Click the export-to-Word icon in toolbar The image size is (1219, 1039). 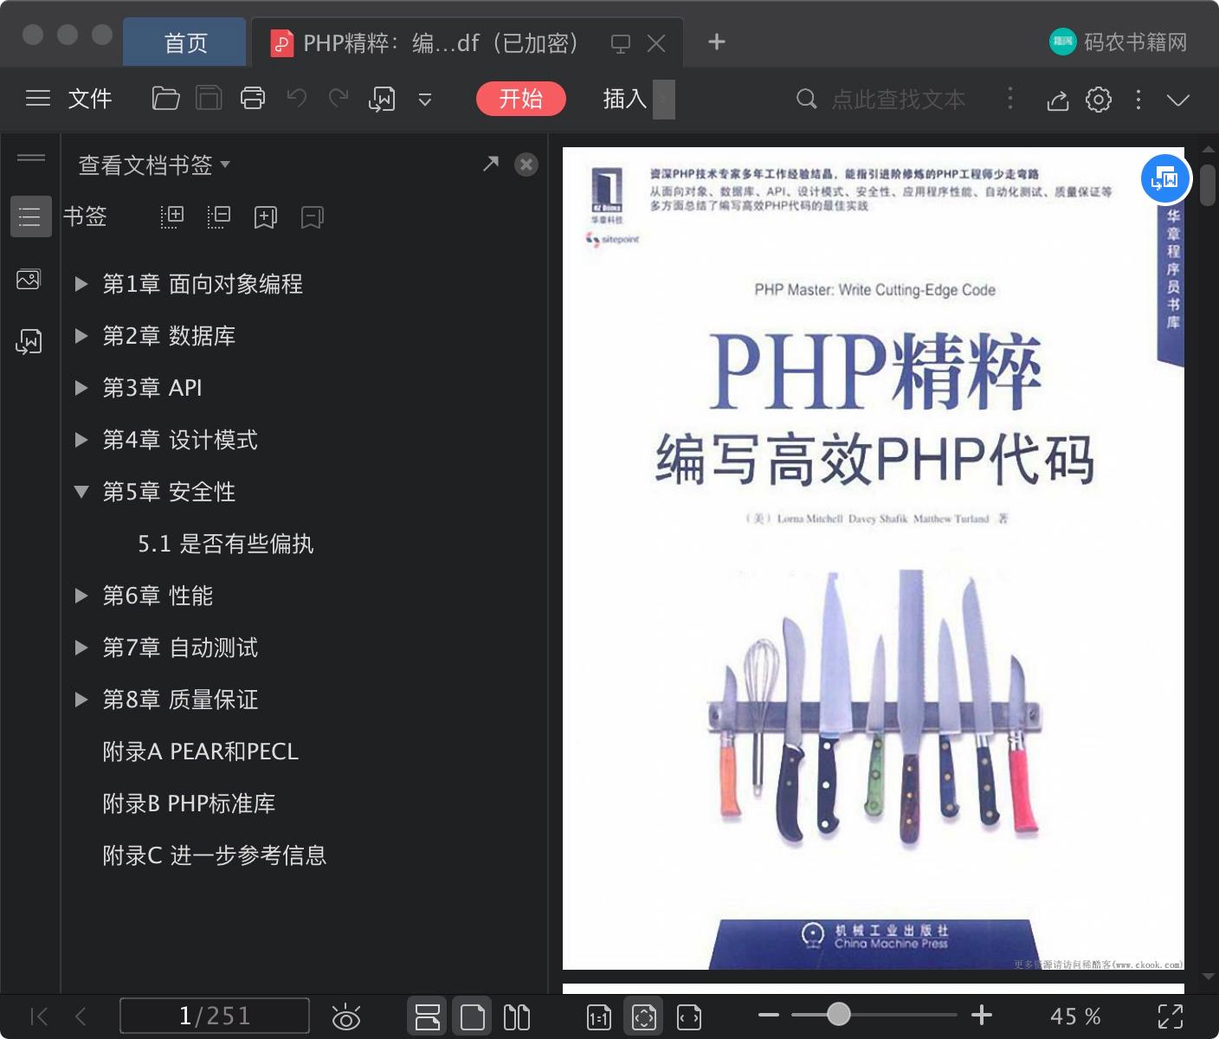coord(382,100)
